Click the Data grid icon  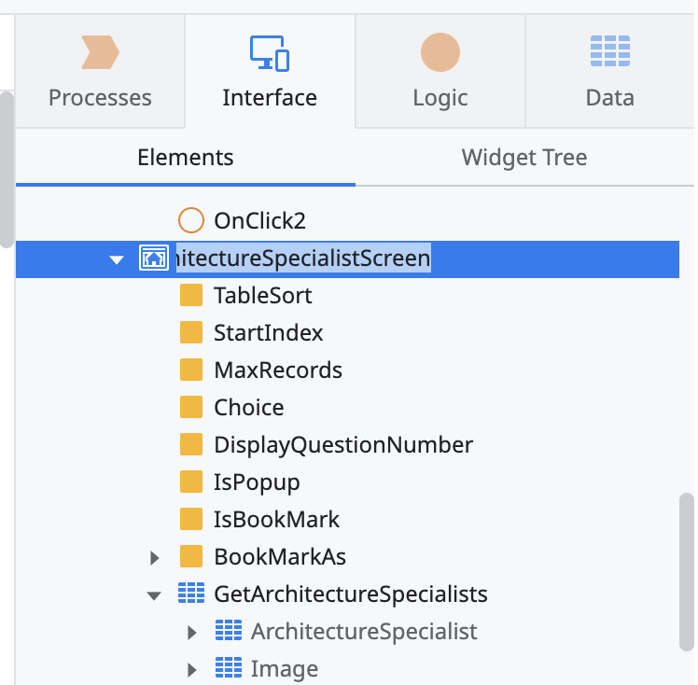610,51
